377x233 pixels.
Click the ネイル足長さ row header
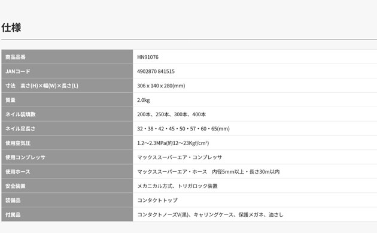click(67, 129)
